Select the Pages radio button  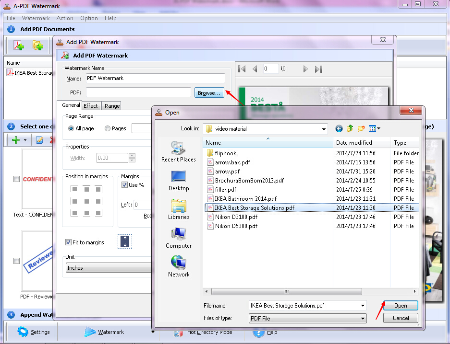point(107,129)
